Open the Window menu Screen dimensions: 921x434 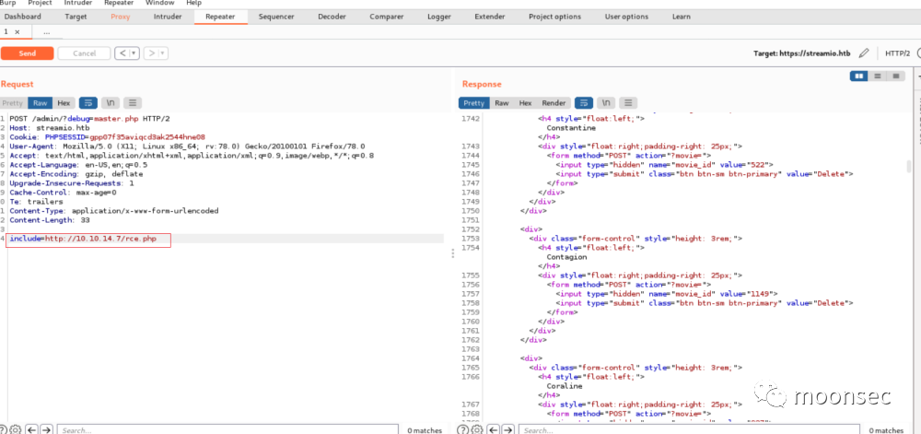pyautogui.click(x=159, y=3)
